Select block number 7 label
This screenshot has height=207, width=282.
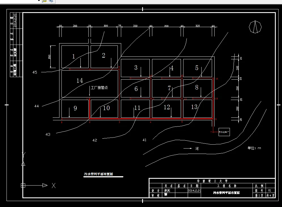[169, 88]
